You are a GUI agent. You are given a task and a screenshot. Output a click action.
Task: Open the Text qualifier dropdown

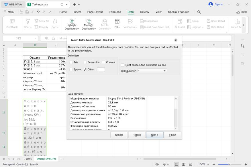coord(164,71)
